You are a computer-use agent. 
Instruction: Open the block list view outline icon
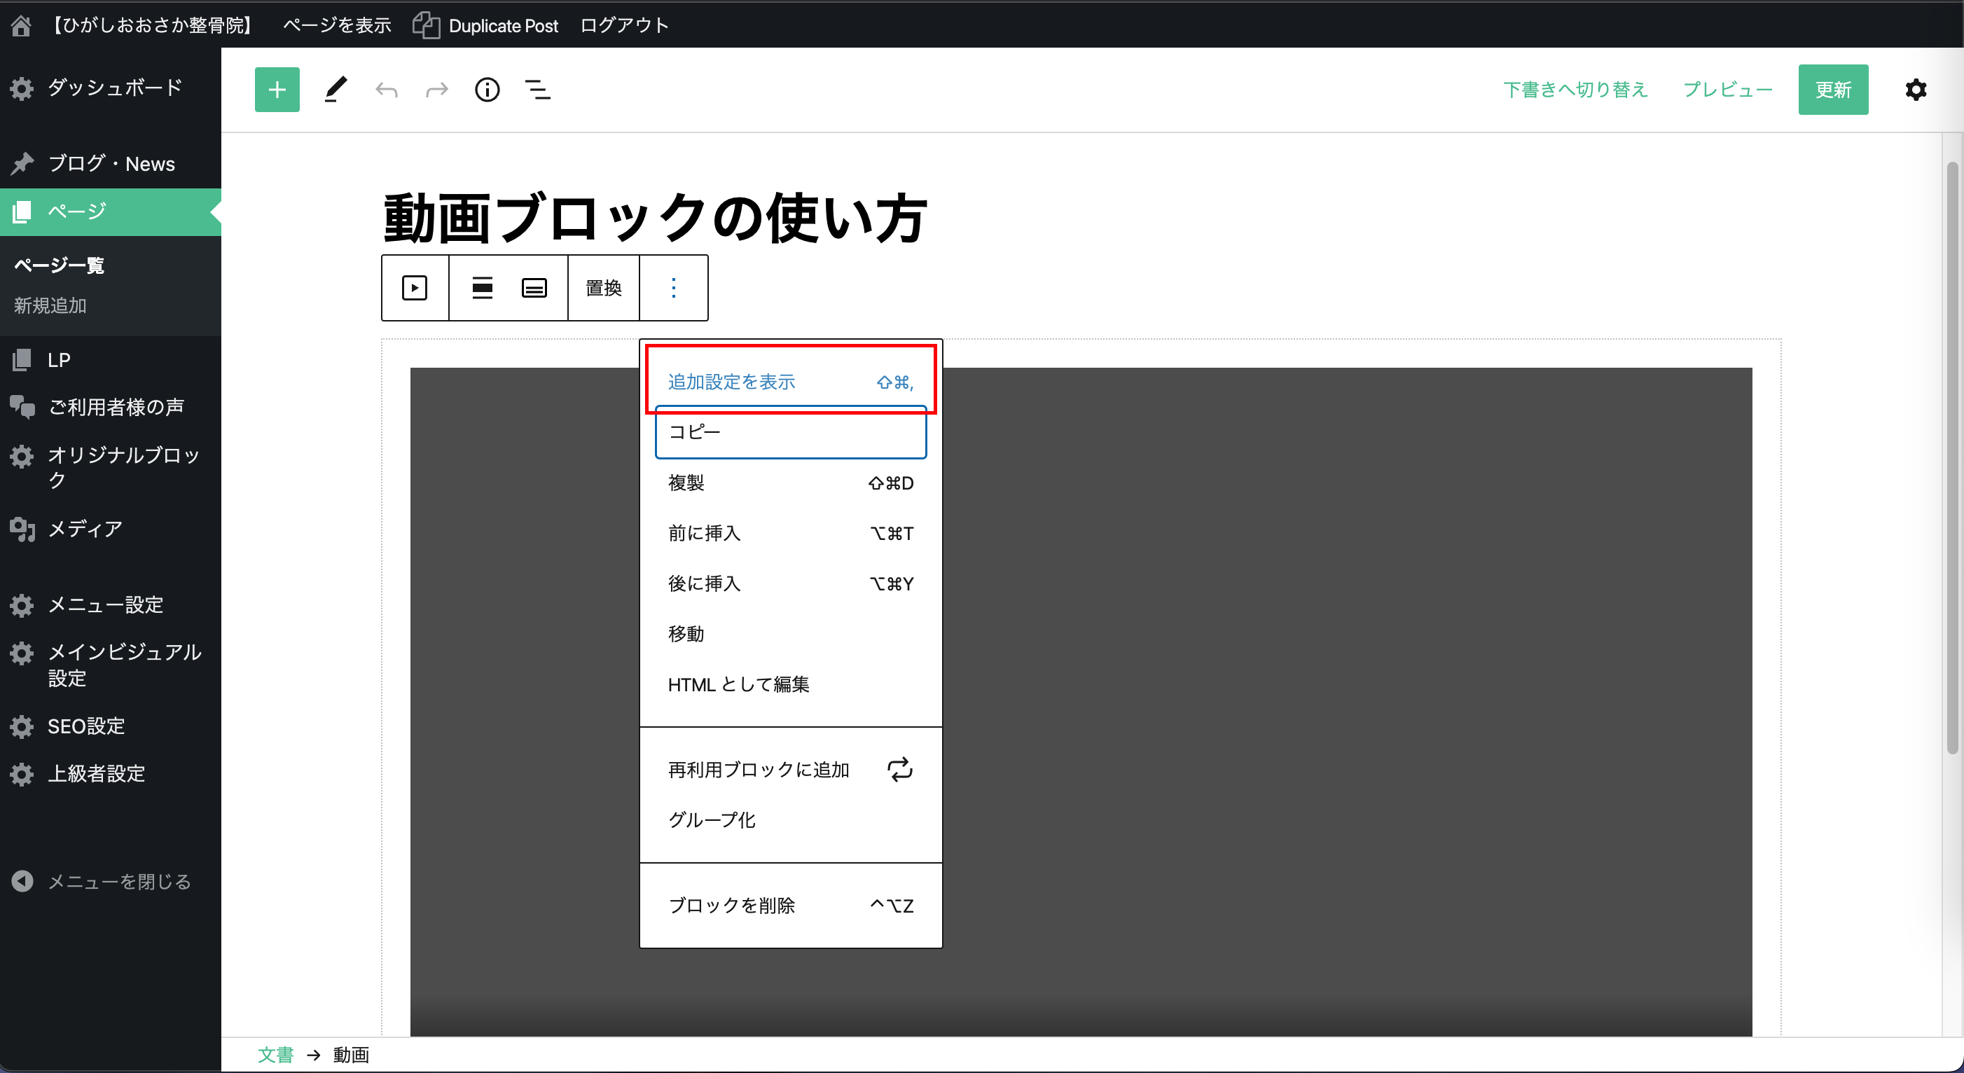tap(537, 90)
